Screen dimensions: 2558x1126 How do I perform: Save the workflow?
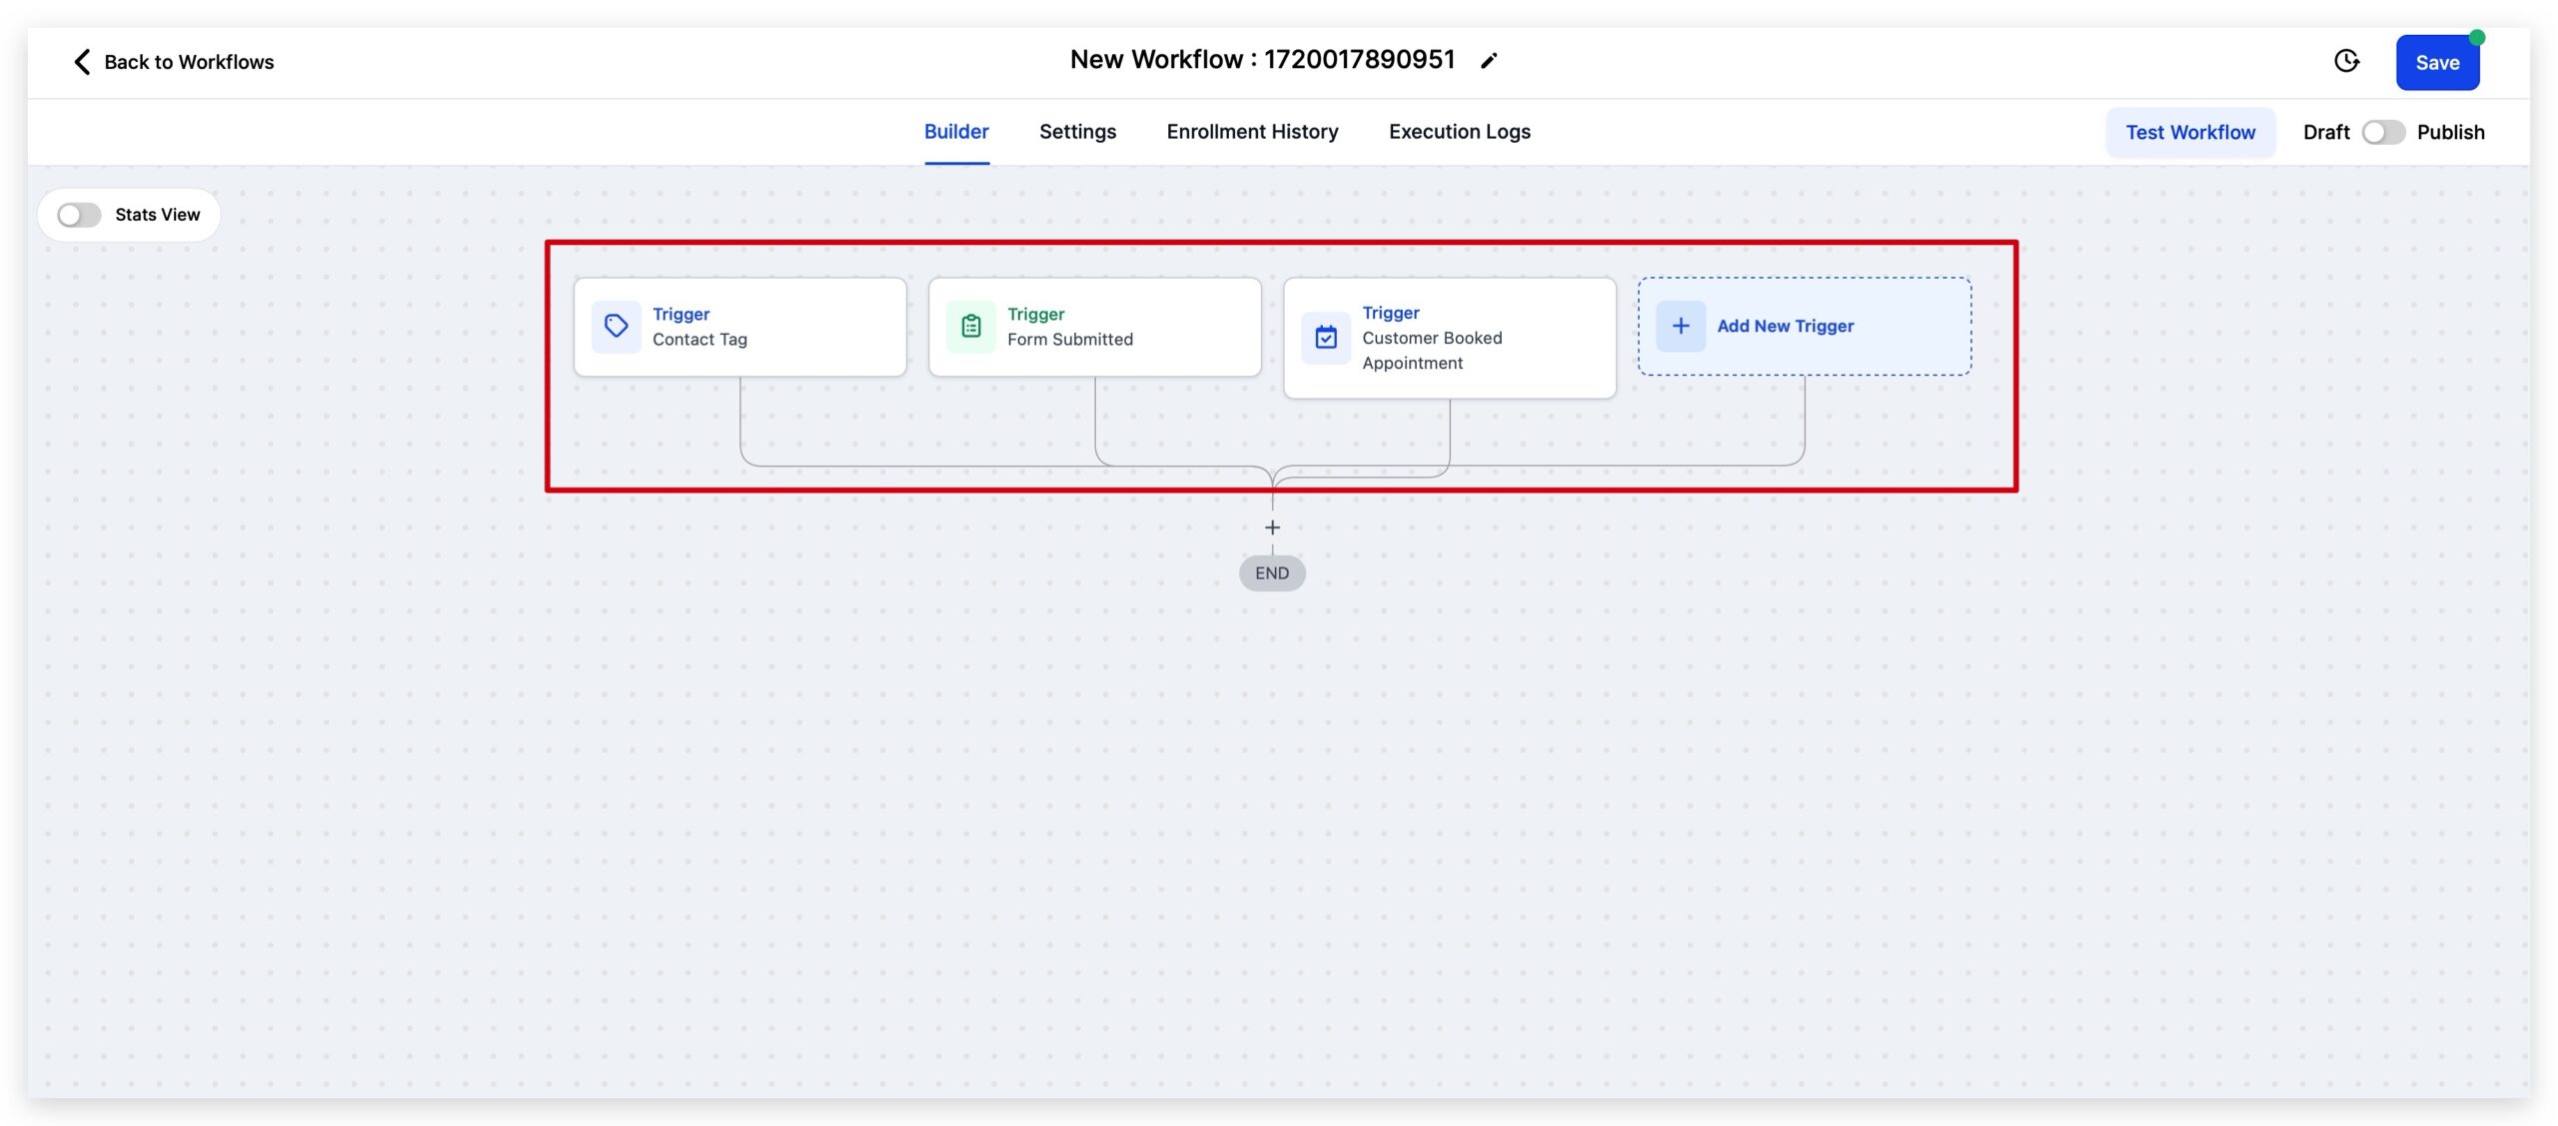tap(2437, 61)
